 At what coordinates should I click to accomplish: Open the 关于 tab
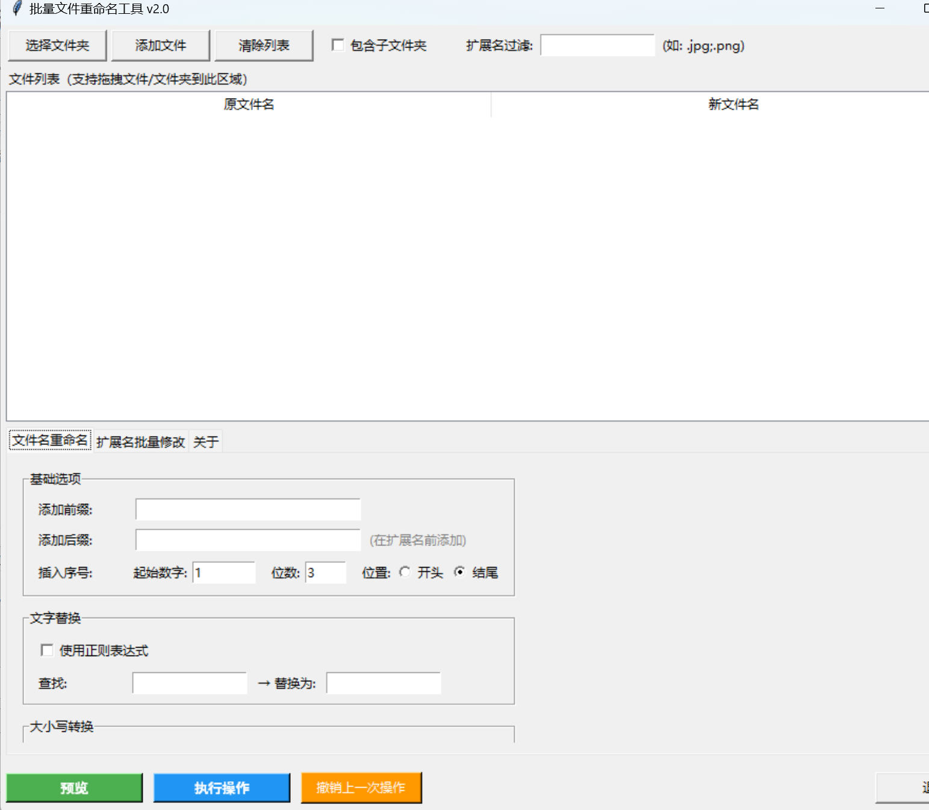pos(206,442)
